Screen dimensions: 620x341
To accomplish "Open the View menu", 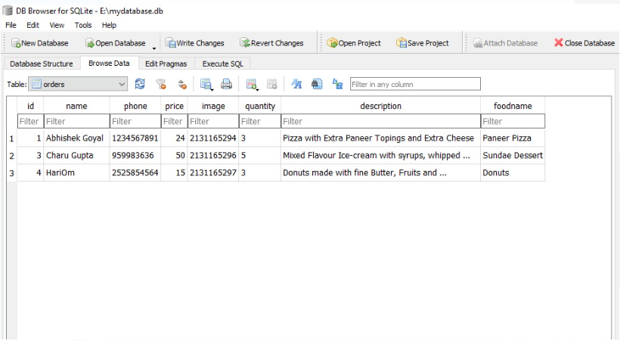I will tap(57, 25).
